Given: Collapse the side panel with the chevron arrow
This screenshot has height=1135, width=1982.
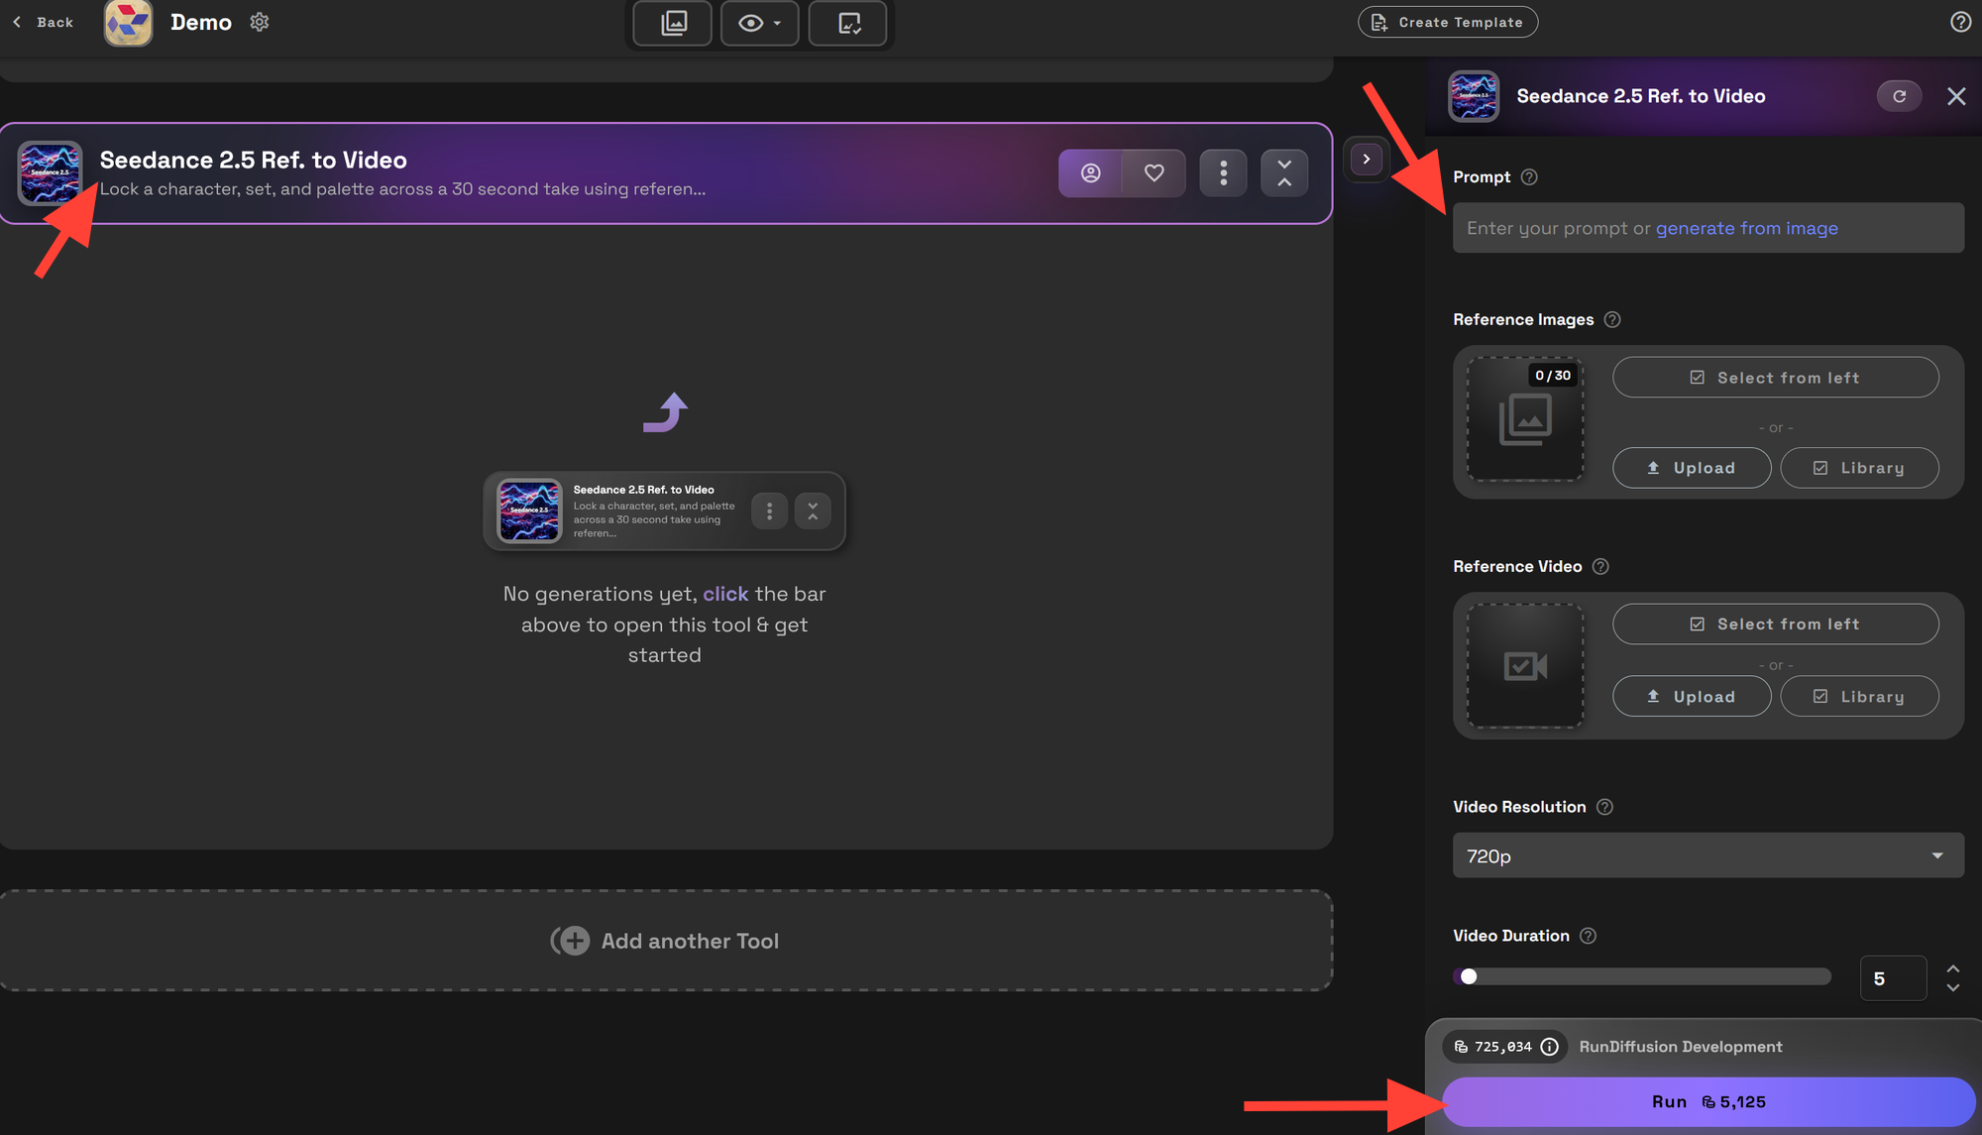Looking at the screenshot, I should pyautogui.click(x=1366, y=159).
